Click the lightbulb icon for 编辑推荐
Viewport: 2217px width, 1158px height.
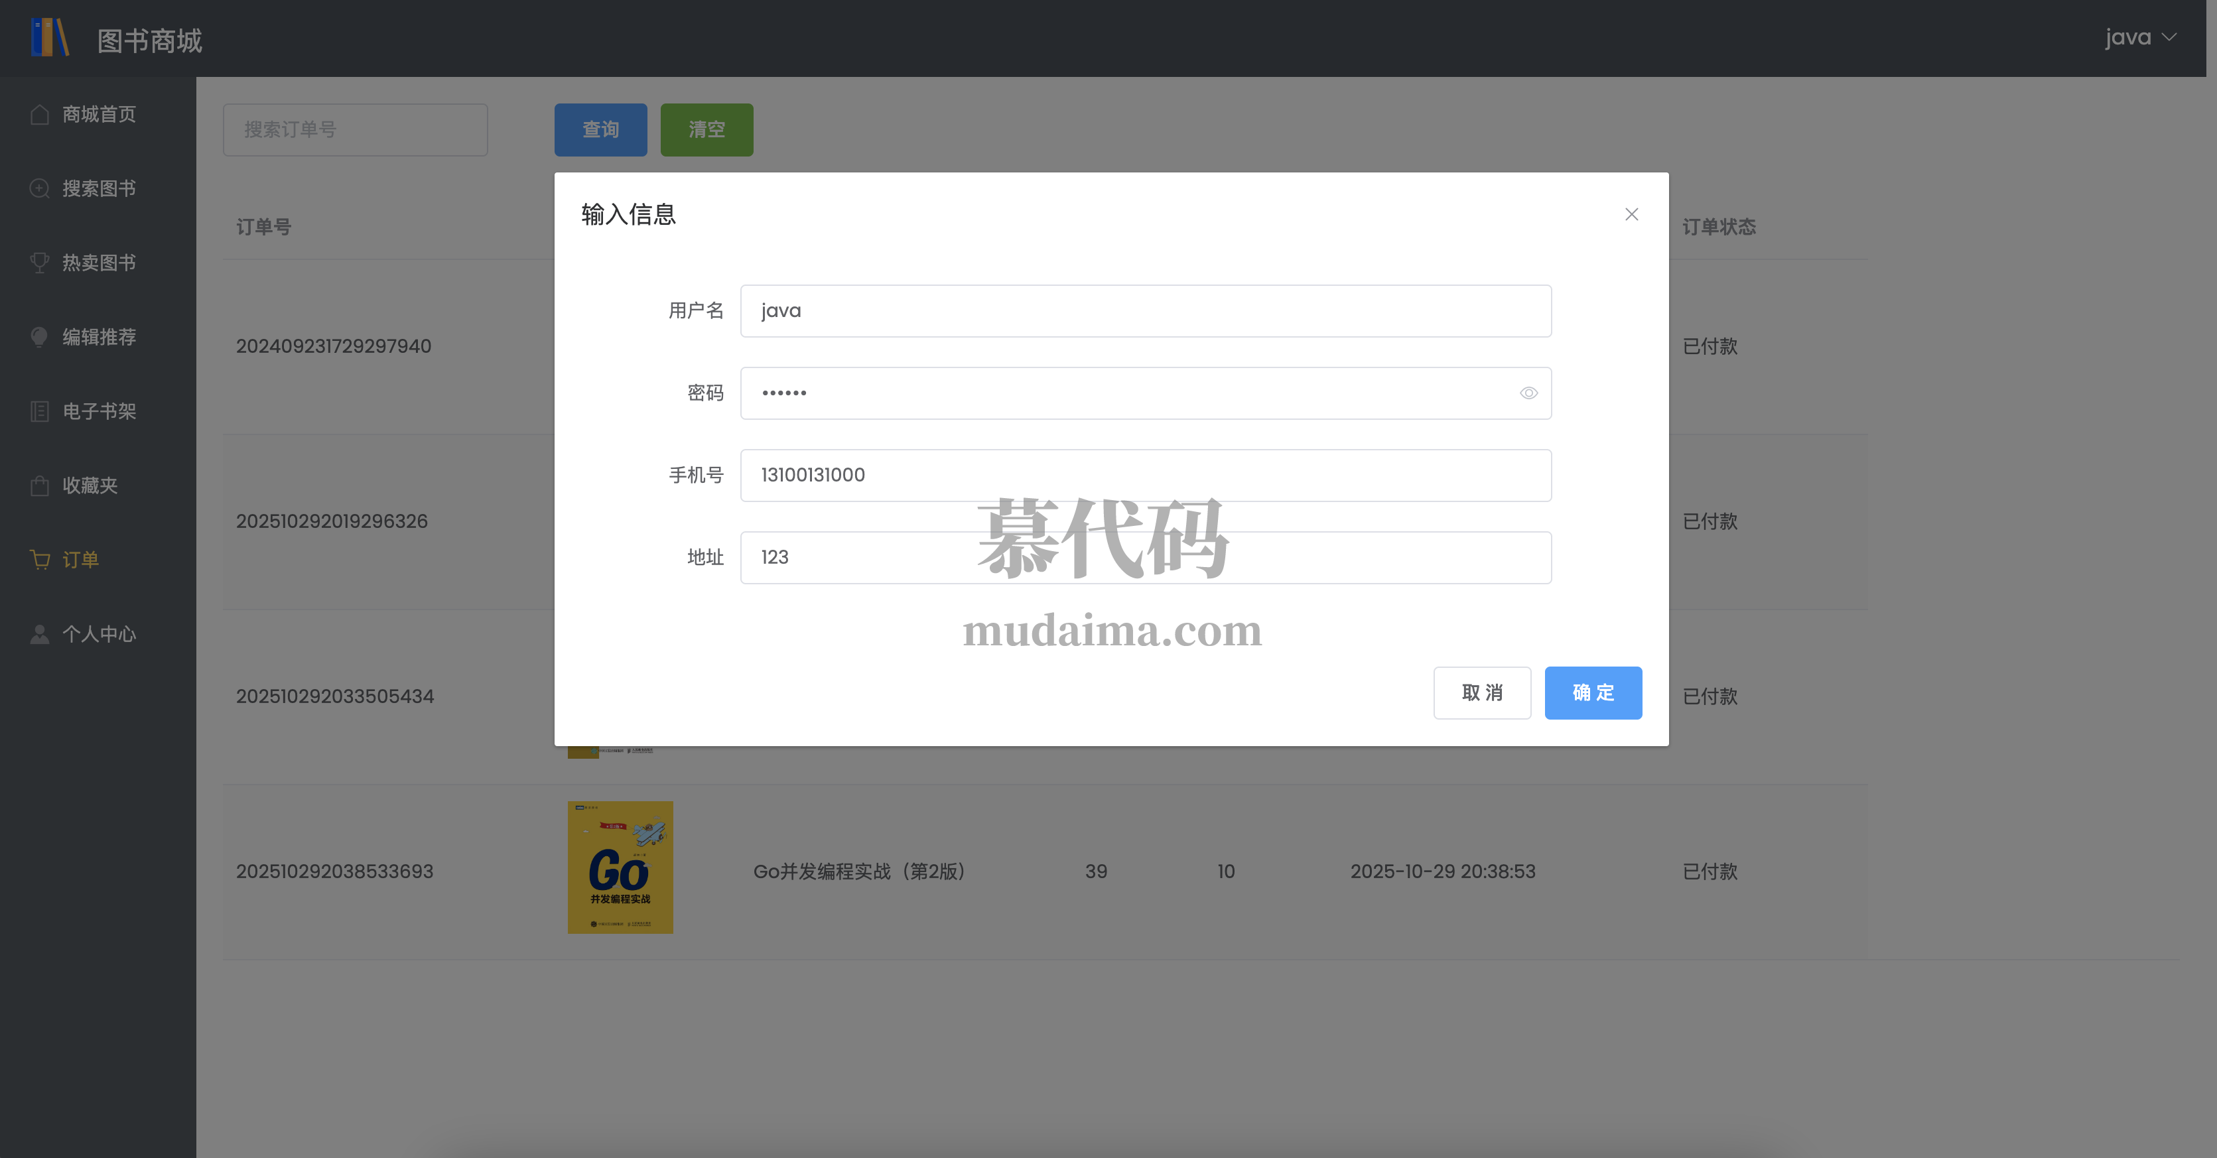(x=40, y=336)
